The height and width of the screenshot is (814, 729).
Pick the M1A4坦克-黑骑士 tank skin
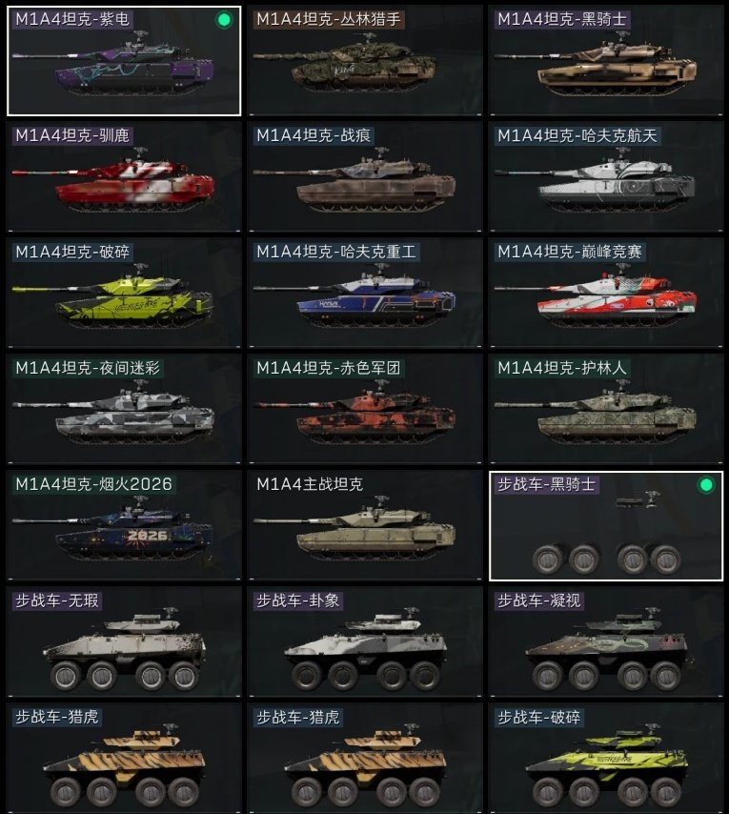pyautogui.click(x=606, y=61)
